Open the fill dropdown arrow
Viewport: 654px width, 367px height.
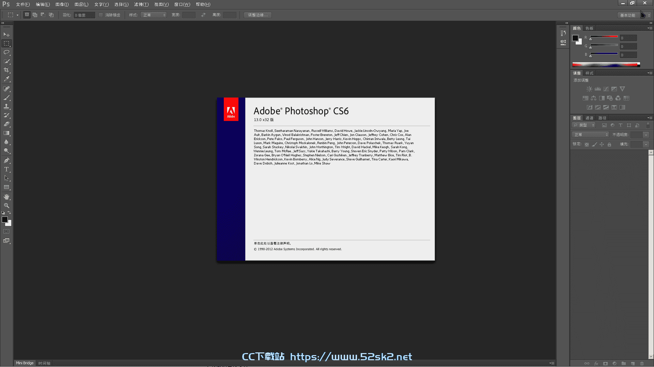(x=646, y=144)
